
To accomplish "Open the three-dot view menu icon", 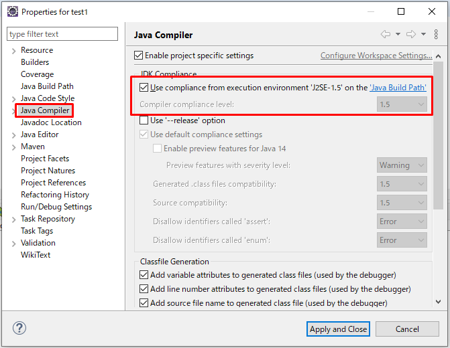I will 436,34.
